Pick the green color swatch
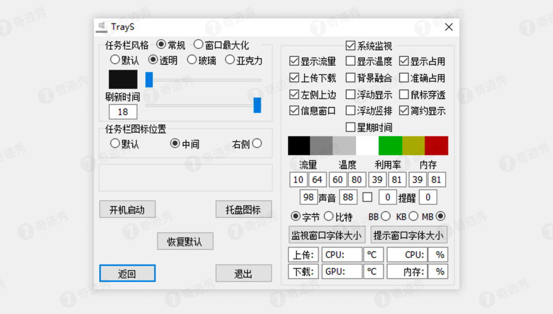Screen dimensions: 553x314 [x=390, y=146]
